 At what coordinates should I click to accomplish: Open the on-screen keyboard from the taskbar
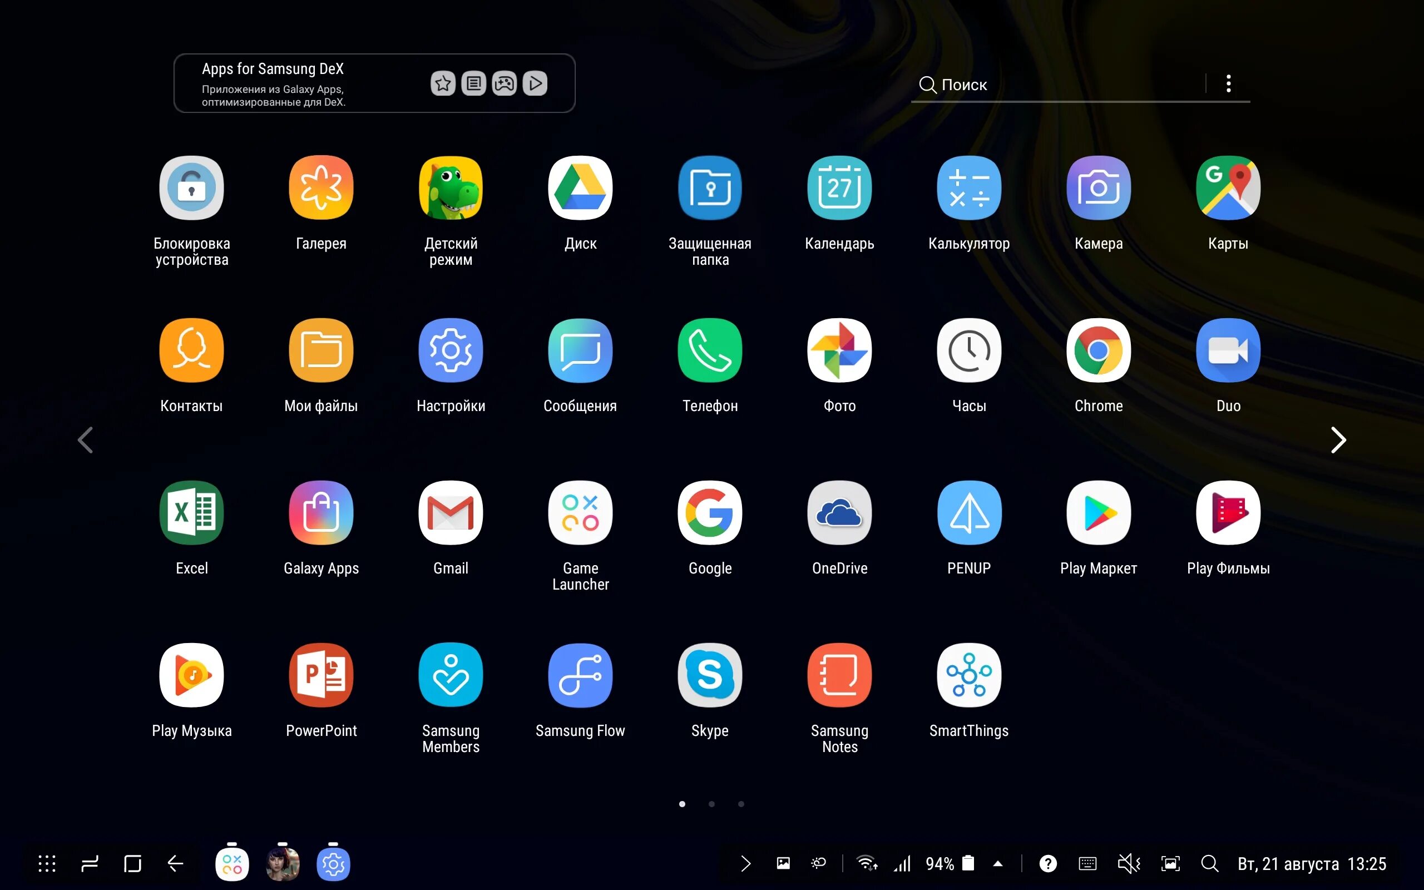[1087, 863]
